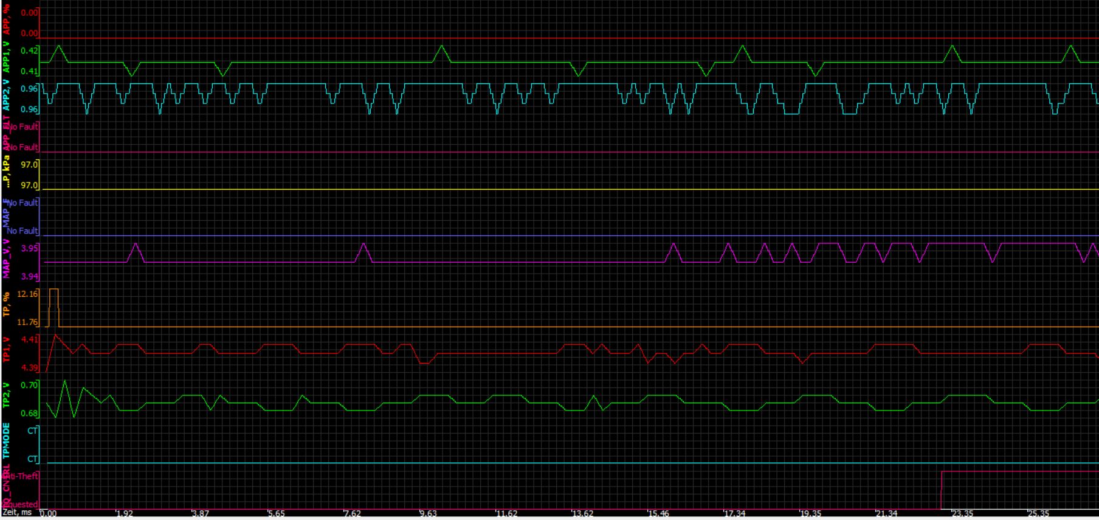This screenshot has width=1099, height=520.
Task: Click the 0.00 time axis origin marker
Action: [x=48, y=513]
